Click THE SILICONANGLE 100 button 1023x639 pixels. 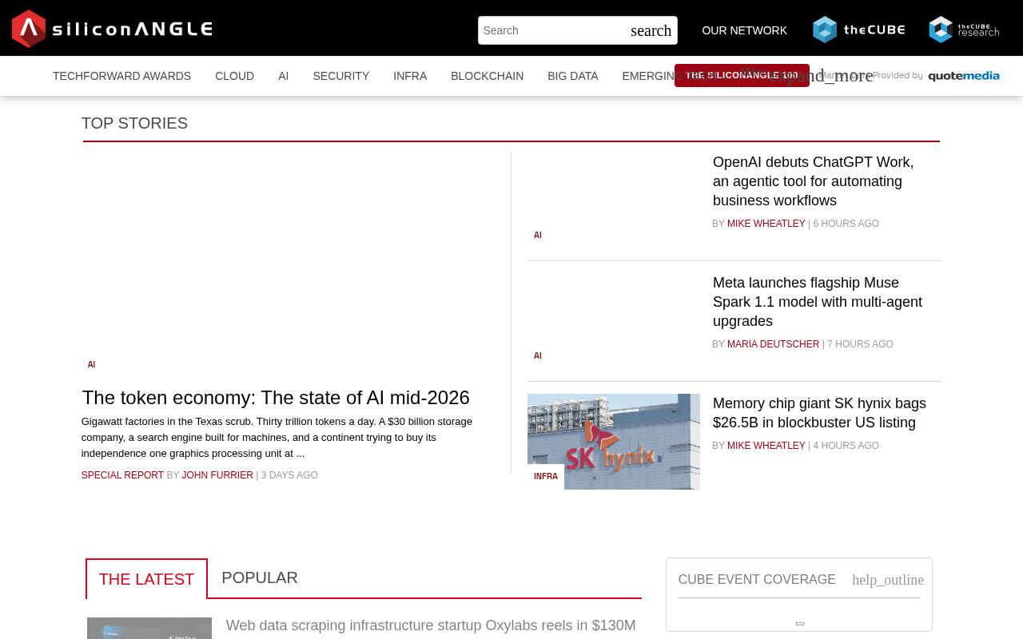tap(742, 75)
